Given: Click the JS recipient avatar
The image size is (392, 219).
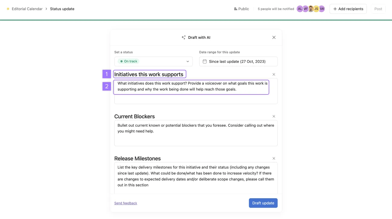Looking at the screenshot, I should (316, 9).
